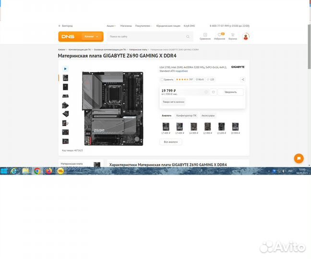The width and height of the screenshot is (311, 259).
Task: Open the Каталог dropdown button
Action: tap(92, 36)
